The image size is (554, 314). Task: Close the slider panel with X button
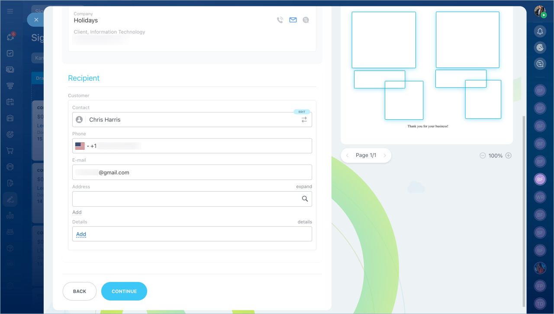point(36,20)
